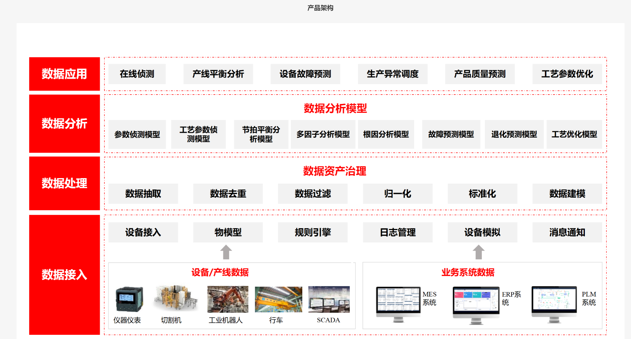Select the 数据处理 red layer label
Screen dimensions: 631x339
click(64, 183)
